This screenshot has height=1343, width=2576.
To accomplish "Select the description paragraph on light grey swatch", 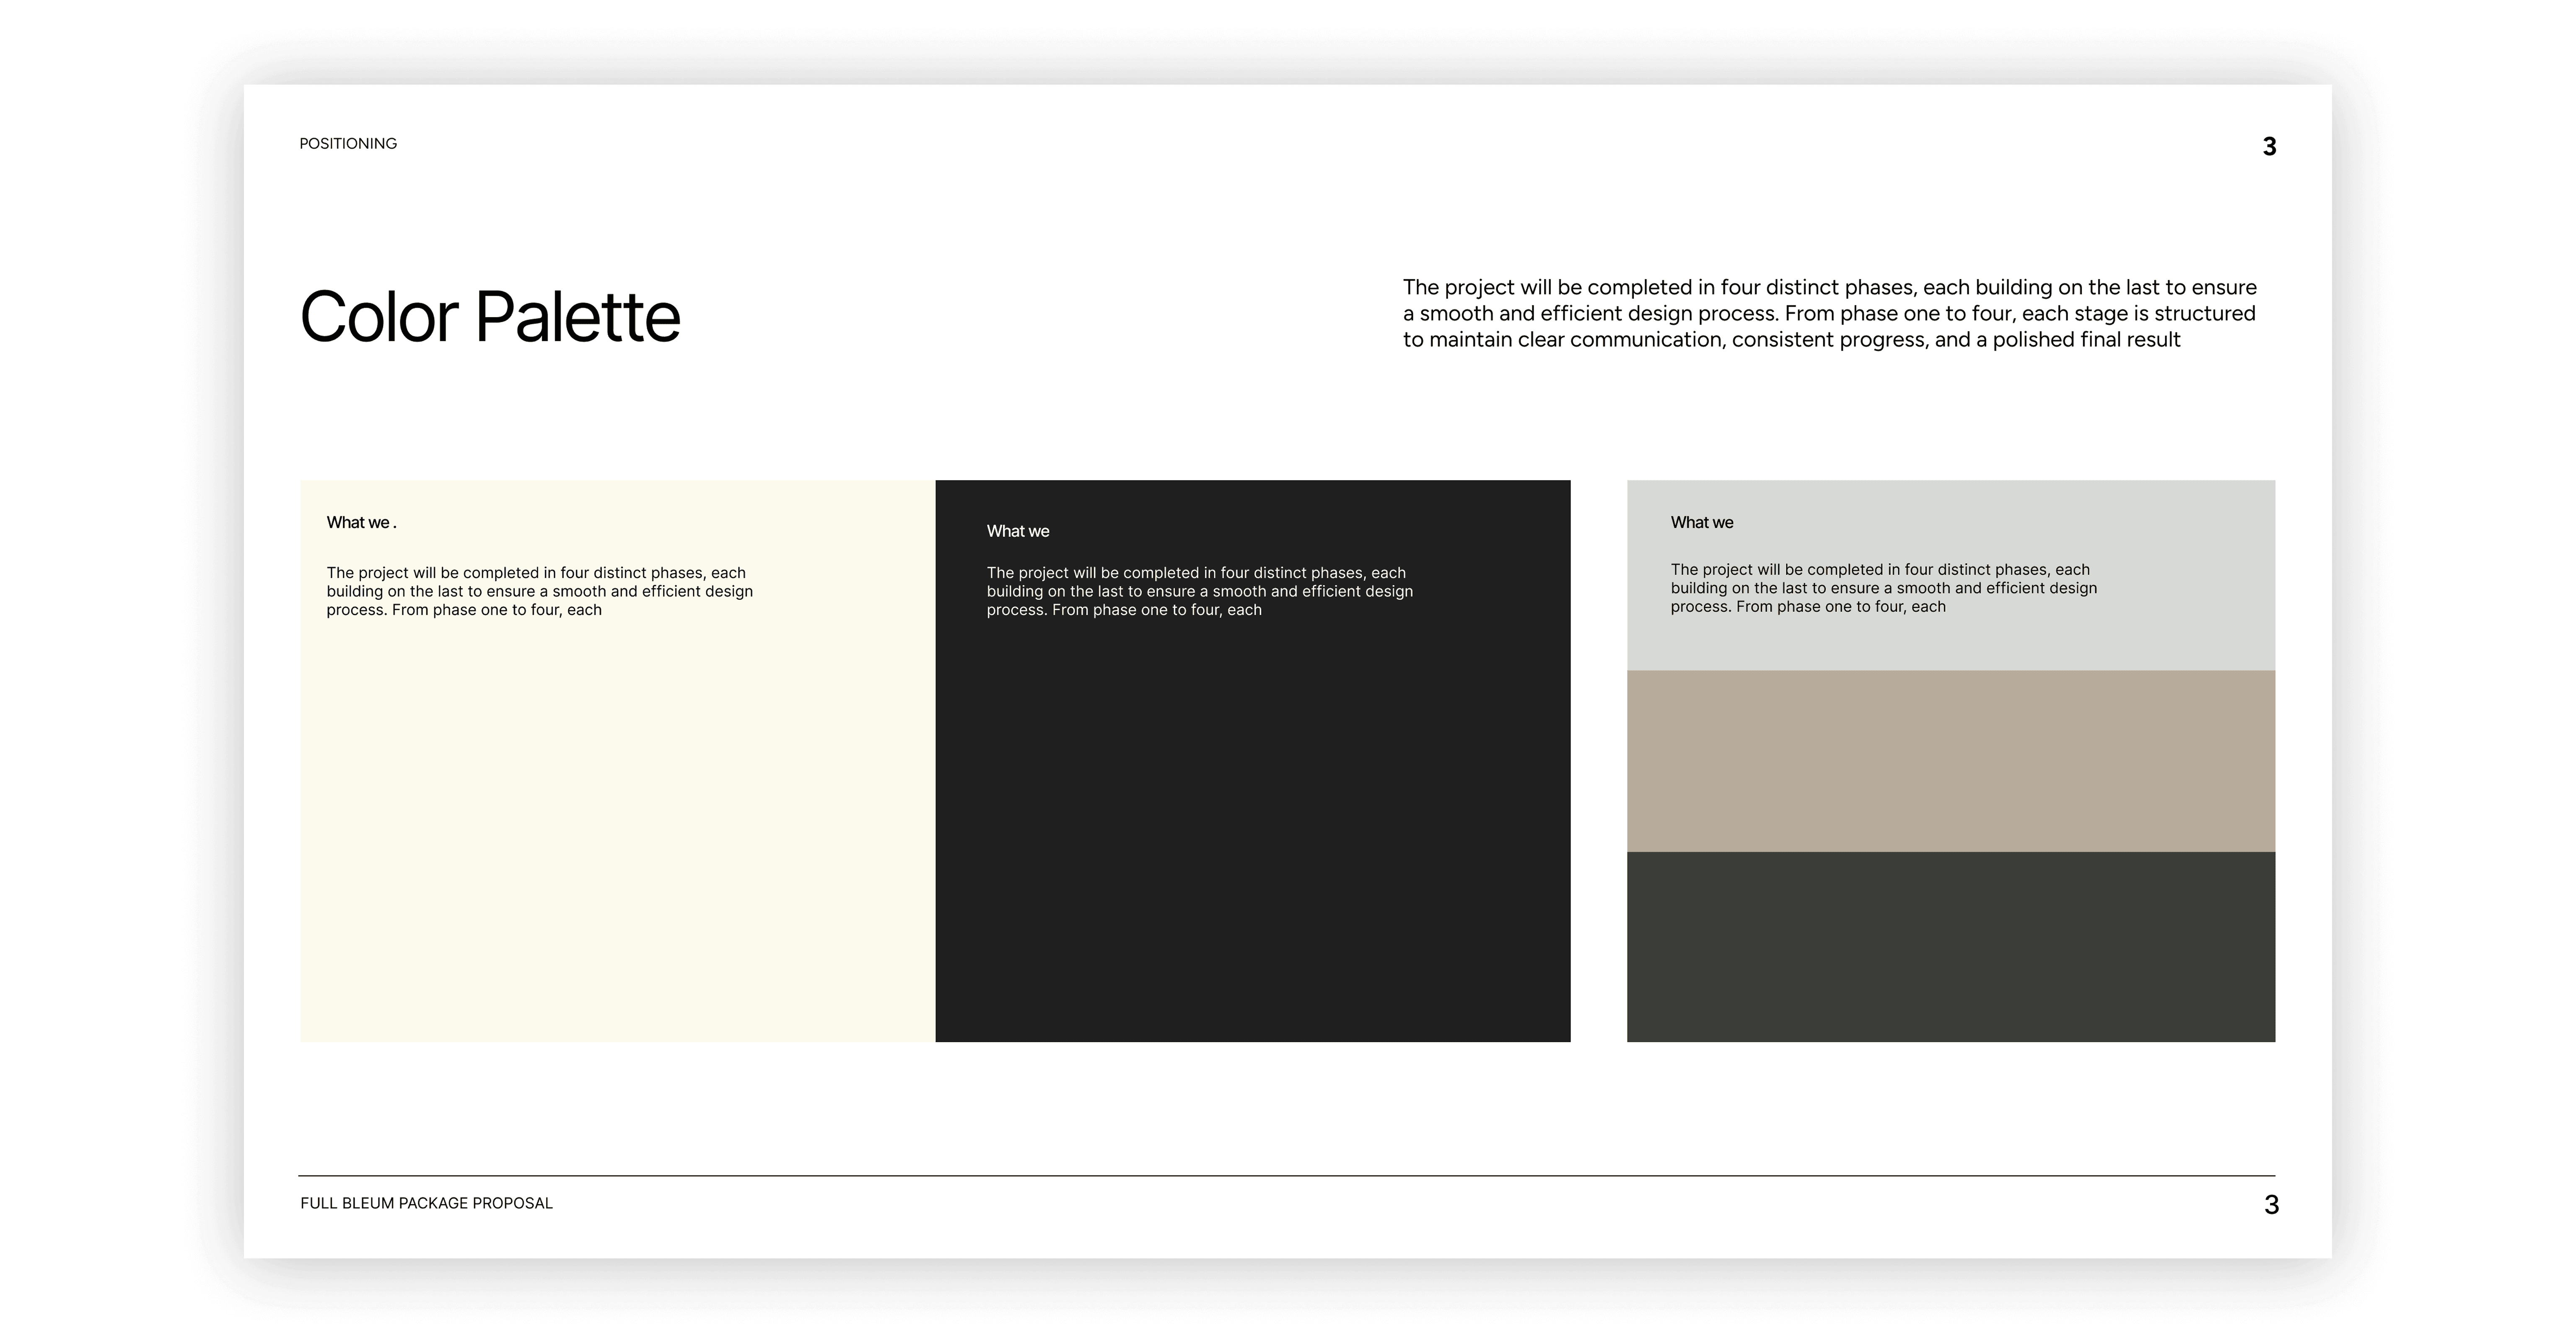I will point(1884,589).
